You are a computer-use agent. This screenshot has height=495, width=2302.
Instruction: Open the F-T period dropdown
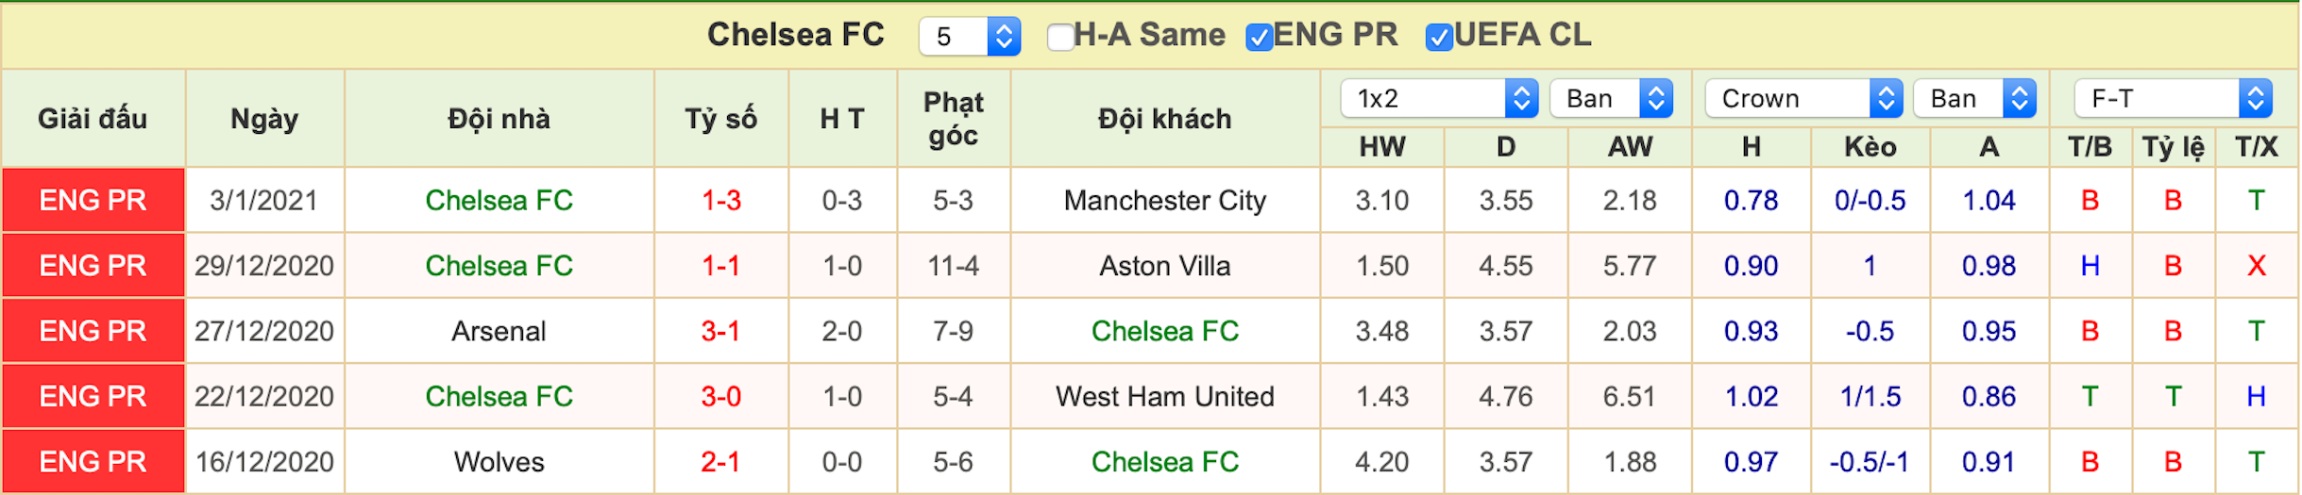pyautogui.click(x=2173, y=98)
